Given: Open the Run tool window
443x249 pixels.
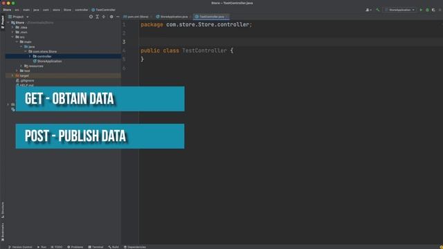Looking at the screenshot, I should 42,247.
